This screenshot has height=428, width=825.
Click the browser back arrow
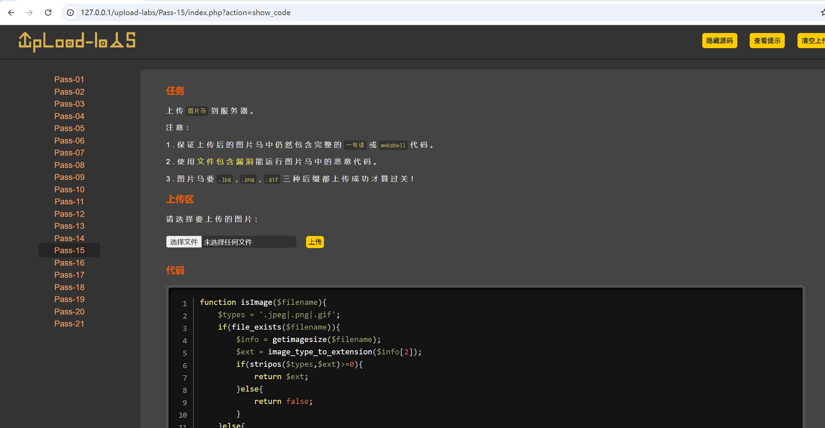11,13
